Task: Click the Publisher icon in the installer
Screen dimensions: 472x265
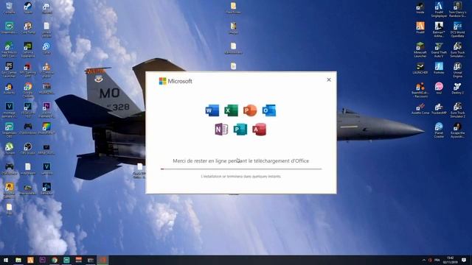Action: (x=240, y=130)
